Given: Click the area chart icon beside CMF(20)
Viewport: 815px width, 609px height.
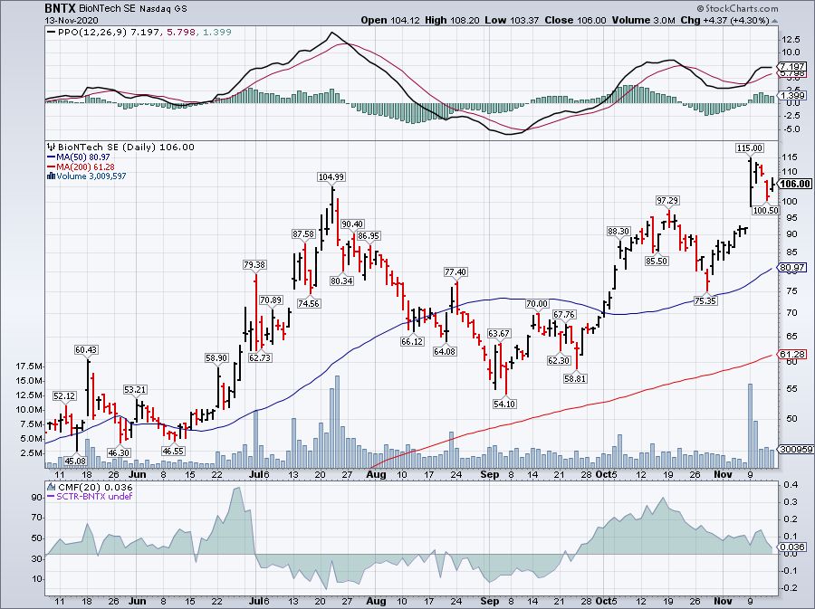Looking at the screenshot, I should click(x=52, y=487).
